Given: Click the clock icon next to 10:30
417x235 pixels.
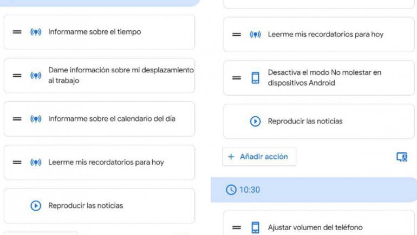Looking at the screenshot, I should (231, 190).
